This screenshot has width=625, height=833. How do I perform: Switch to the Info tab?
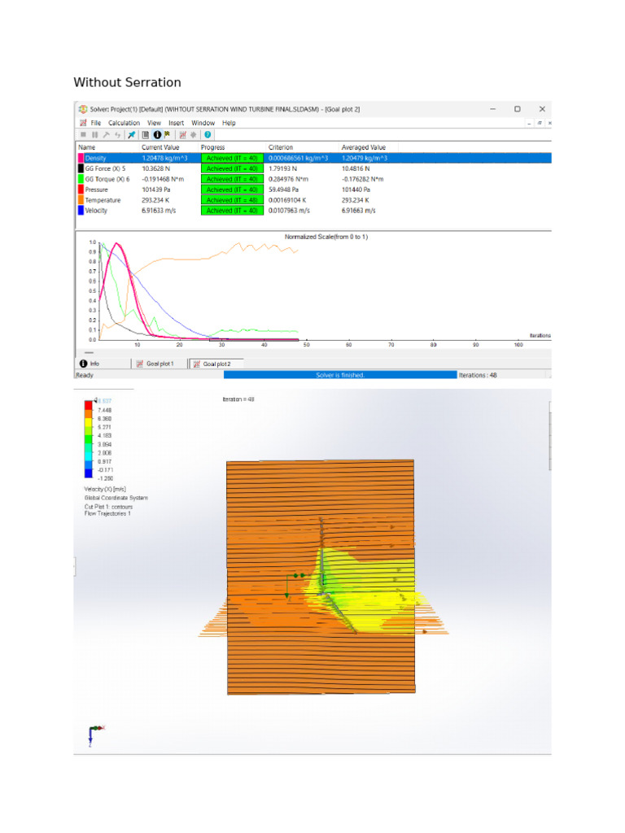(90, 364)
